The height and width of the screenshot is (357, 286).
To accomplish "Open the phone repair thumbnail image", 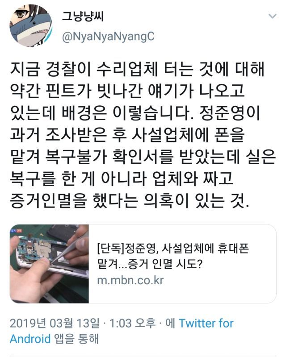I will [49, 264].
